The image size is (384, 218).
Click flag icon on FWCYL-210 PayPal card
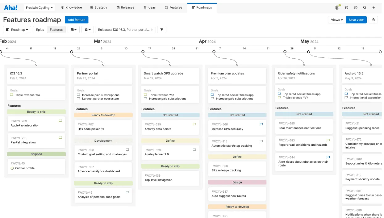coord(61,138)
